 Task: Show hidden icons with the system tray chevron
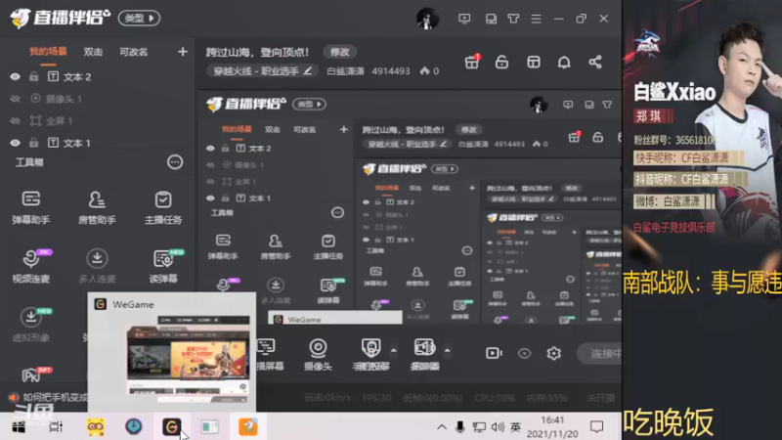click(x=442, y=427)
